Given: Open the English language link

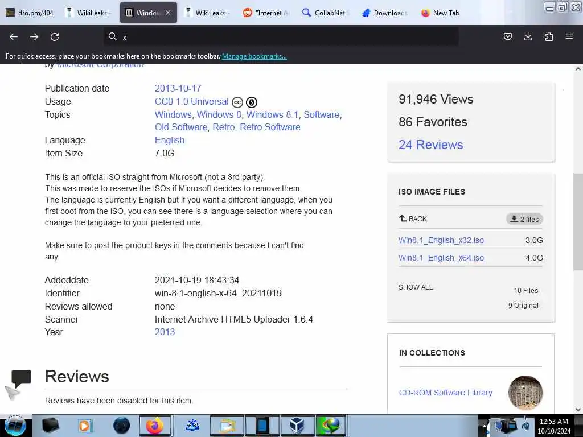Looking at the screenshot, I should (x=170, y=140).
